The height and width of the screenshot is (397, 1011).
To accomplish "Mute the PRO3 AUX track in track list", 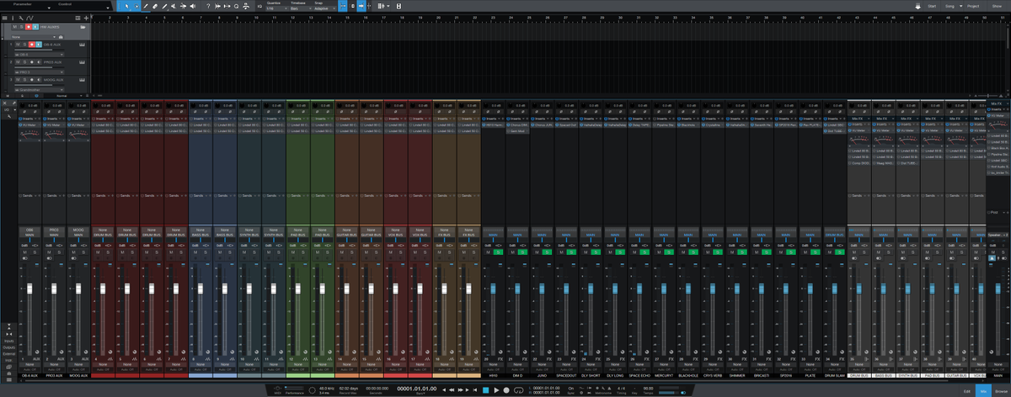I will pyautogui.click(x=18, y=62).
